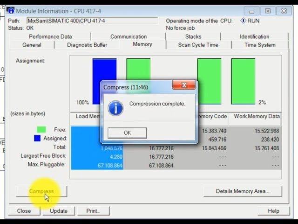The width and height of the screenshot is (298, 224).
Task: Click the Close button
Action: pyautogui.click(x=24, y=211)
